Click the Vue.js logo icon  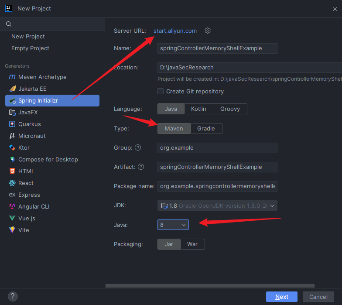pyautogui.click(x=12, y=218)
